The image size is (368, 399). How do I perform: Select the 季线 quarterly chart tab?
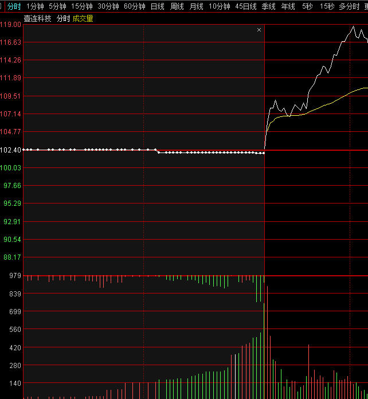point(269,6)
